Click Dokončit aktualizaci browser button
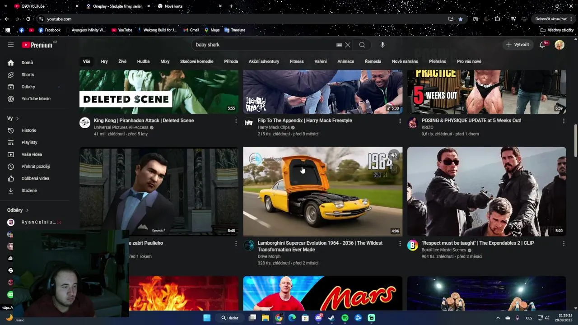The height and width of the screenshot is (325, 578). [554, 19]
